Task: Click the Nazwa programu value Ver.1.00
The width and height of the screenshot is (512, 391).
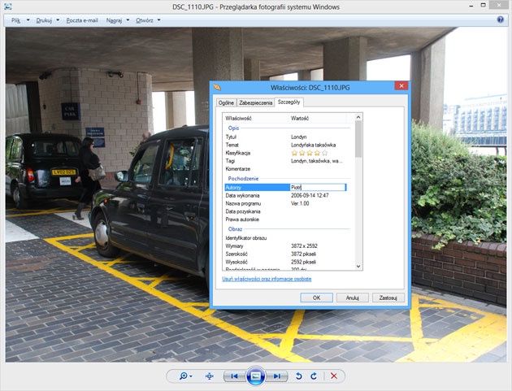Action: [x=300, y=203]
